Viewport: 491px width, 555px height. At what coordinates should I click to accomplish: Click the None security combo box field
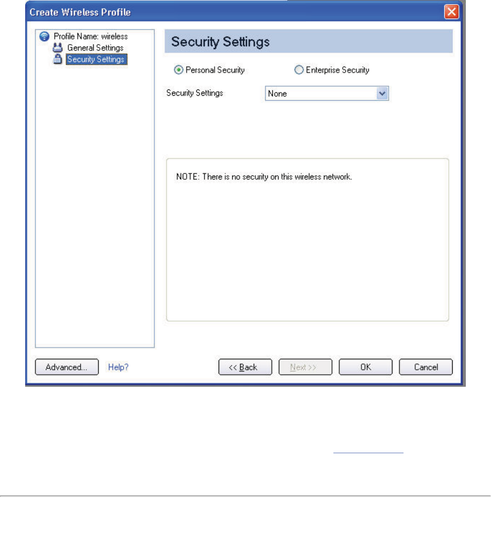(x=327, y=94)
